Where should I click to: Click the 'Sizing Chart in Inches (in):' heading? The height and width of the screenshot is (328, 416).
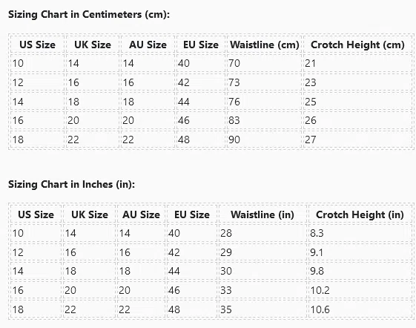(x=71, y=184)
